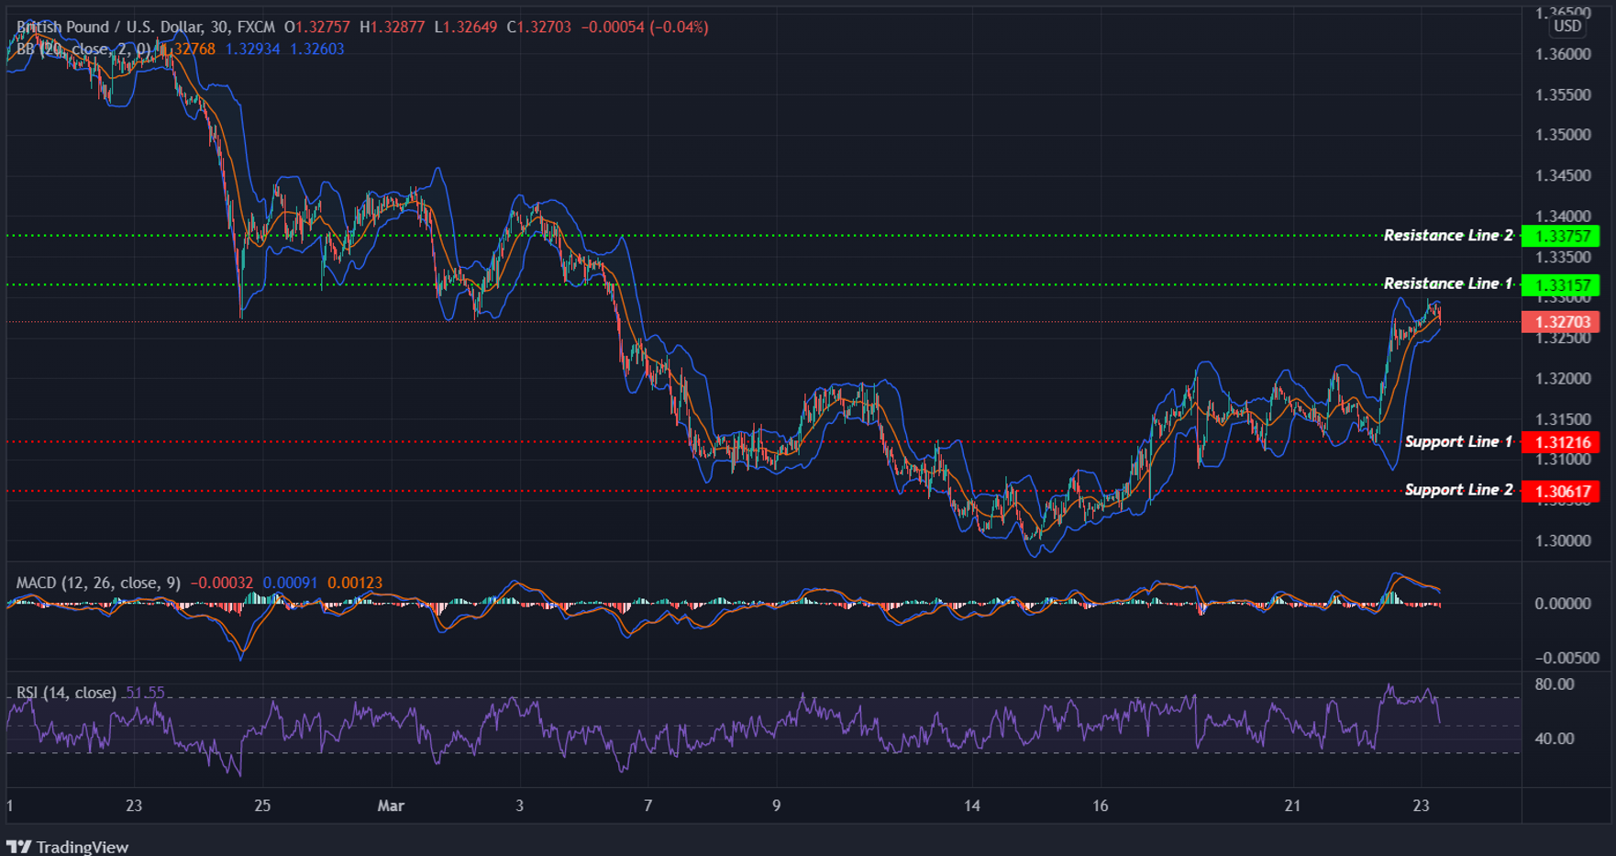
Task: Click the Support Line 2 text label
Action: [1457, 490]
